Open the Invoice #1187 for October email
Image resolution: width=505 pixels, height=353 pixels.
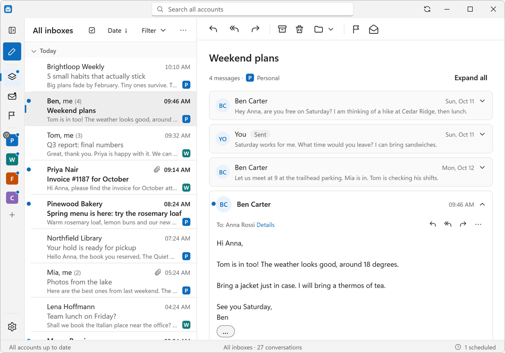pos(111,178)
